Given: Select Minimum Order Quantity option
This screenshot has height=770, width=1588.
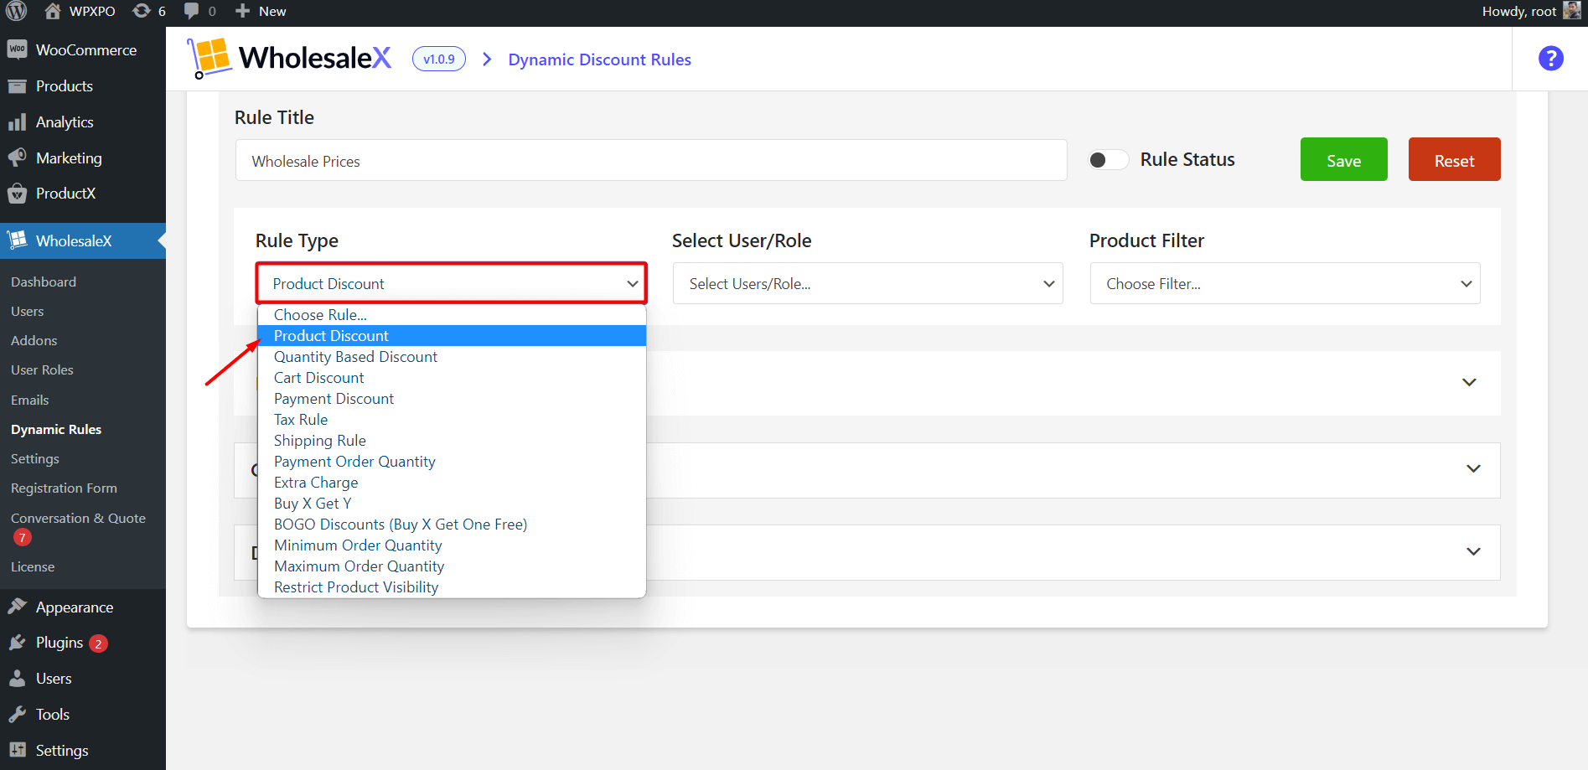Looking at the screenshot, I should point(452,545).
